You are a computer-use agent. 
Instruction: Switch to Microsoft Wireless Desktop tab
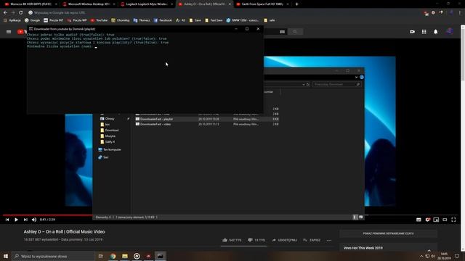(89, 4)
